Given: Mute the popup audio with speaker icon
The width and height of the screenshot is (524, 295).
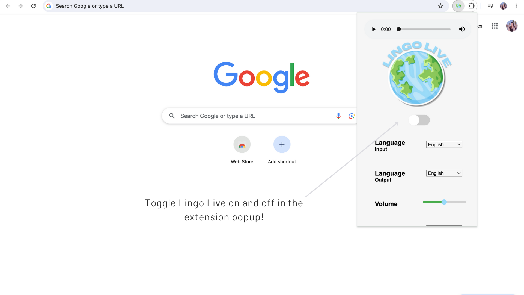Looking at the screenshot, I should (462, 29).
